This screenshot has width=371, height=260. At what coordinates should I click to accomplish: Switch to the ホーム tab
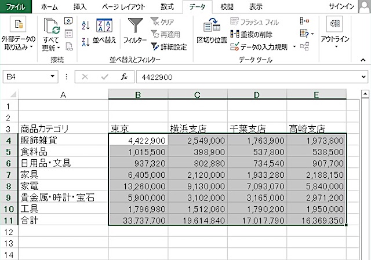tap(49, 7)
